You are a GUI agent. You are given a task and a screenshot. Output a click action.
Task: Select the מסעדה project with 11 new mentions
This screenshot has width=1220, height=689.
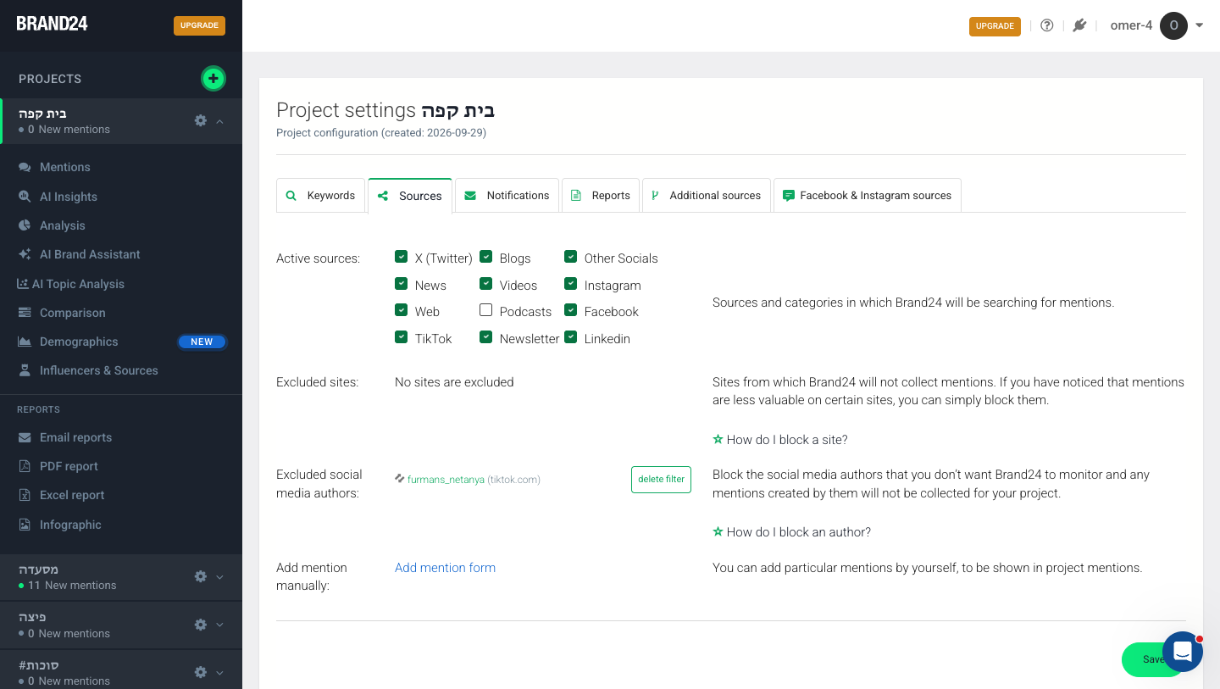121,577
